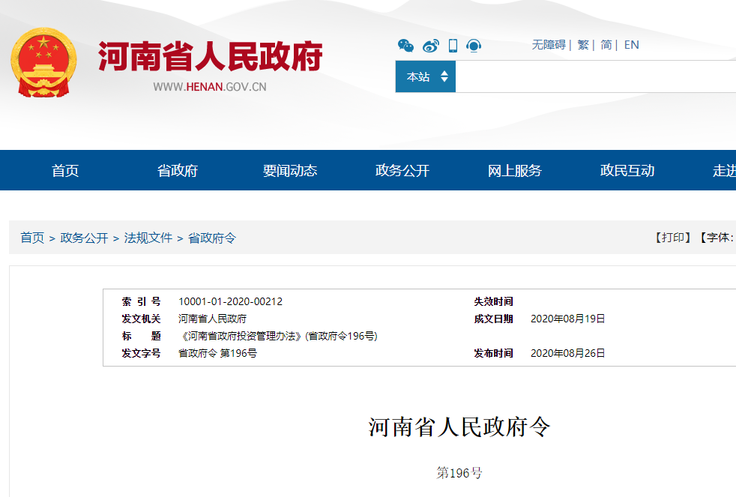Click 法规文件 in breadcrumb trail
This screenshot has width=736, height=497.
point(148,238)
